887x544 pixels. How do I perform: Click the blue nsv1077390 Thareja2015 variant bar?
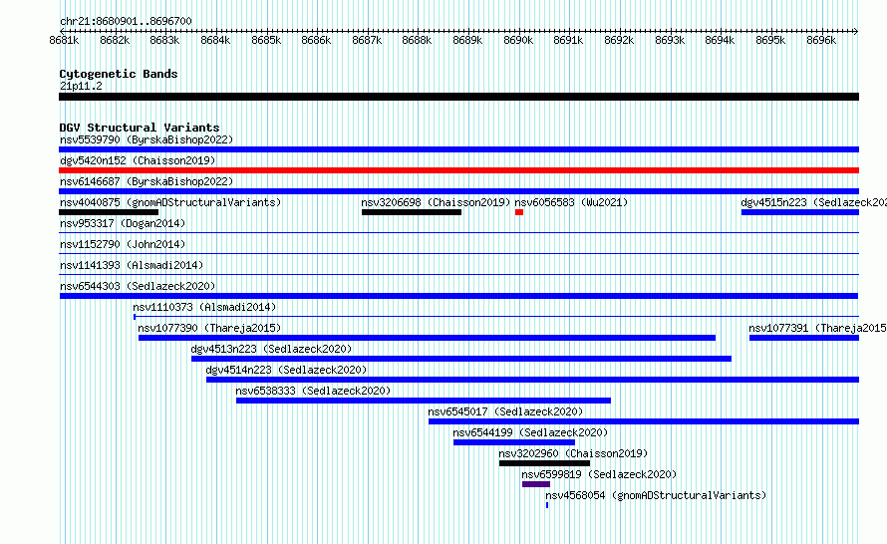click(428, 338)
